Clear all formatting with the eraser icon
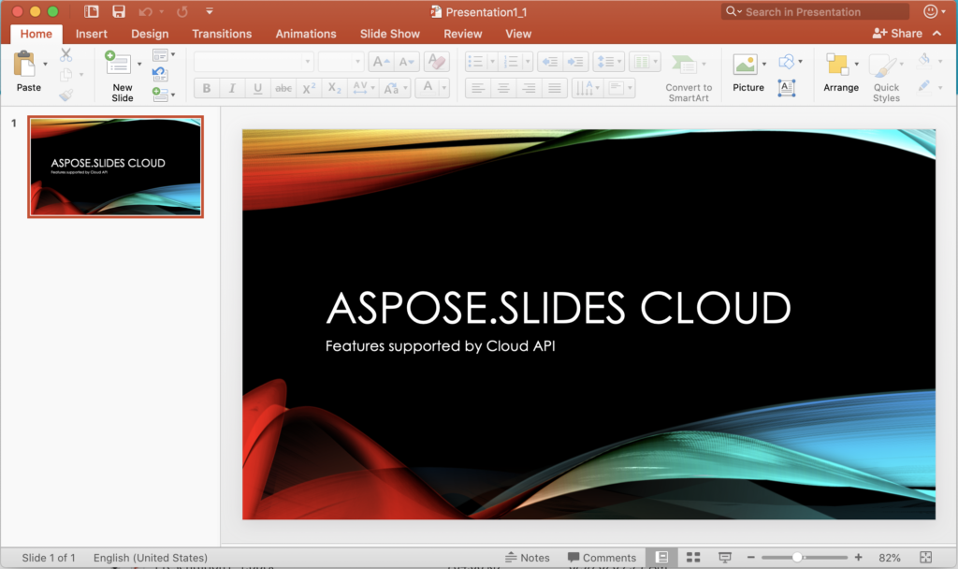 436,62
